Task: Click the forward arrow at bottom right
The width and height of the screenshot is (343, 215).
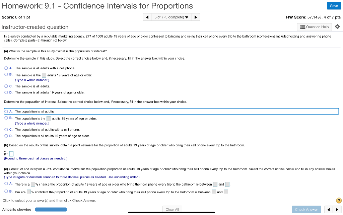Action: click(337, 209)
